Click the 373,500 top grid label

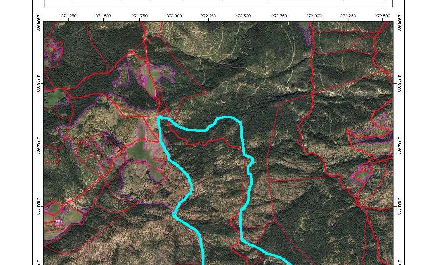point(382,16)
